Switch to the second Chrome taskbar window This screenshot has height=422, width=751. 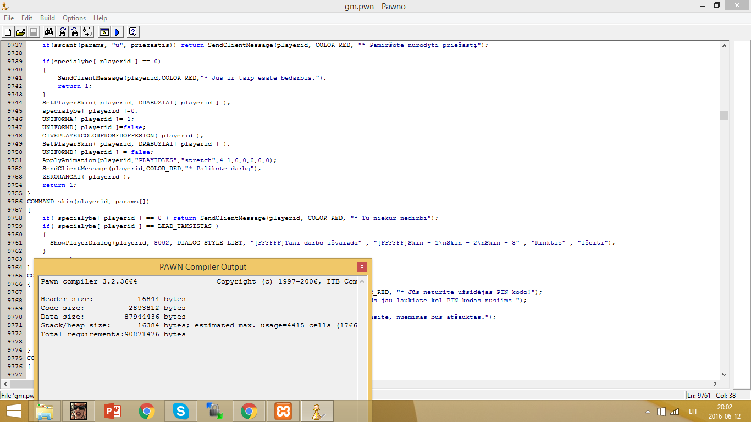pyautogui.click(x=249, y=411)
